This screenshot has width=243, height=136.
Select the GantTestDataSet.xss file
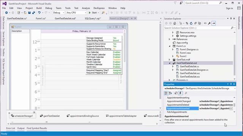pyautogui.click(x=190, y=77)
